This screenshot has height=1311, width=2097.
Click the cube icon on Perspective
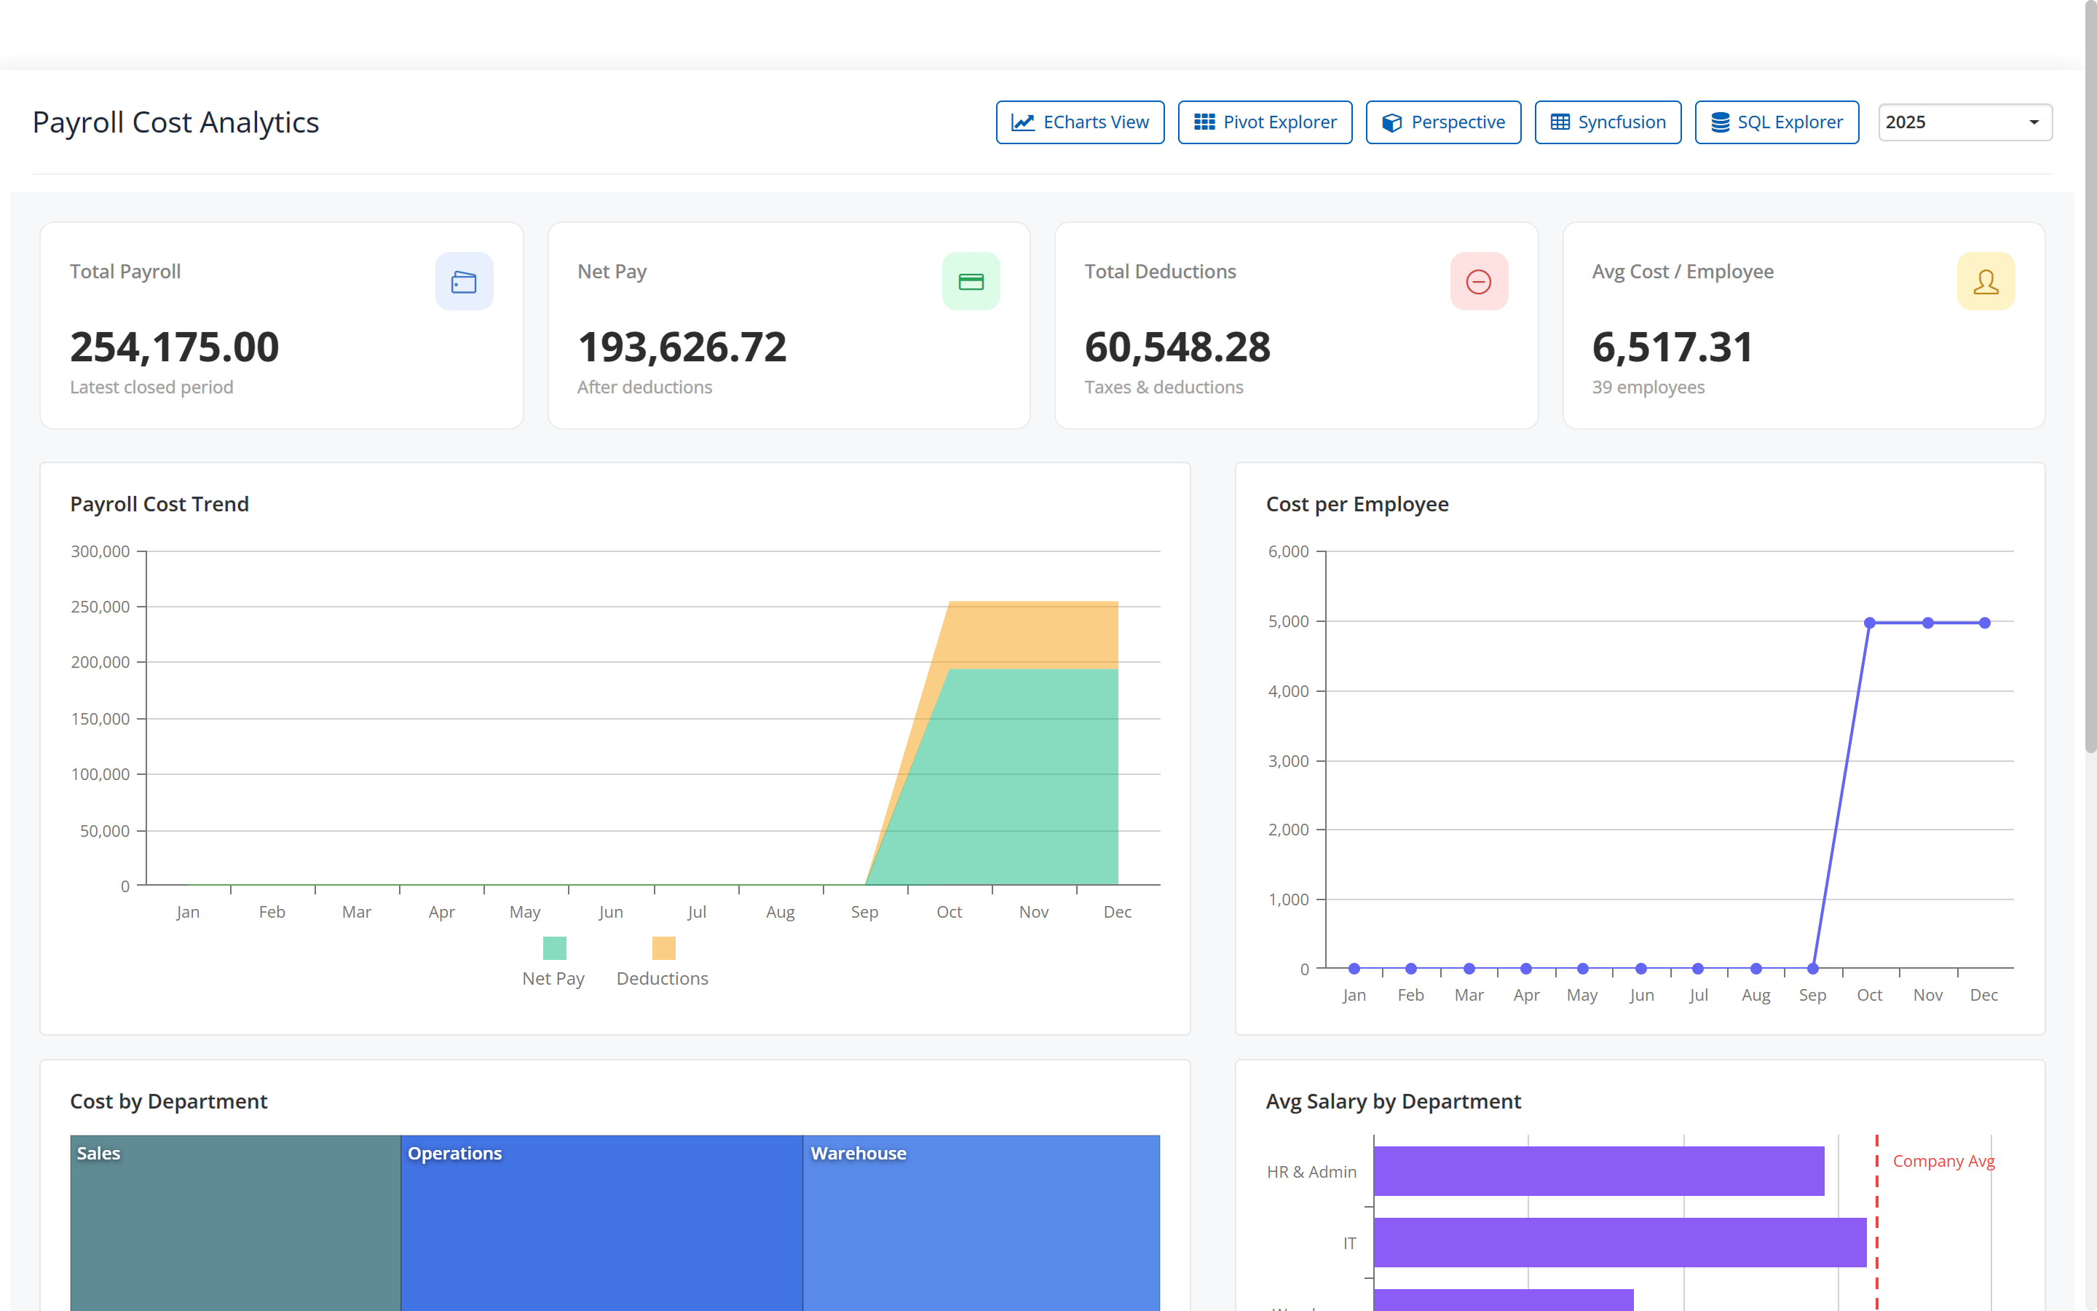coord(1391,122)
